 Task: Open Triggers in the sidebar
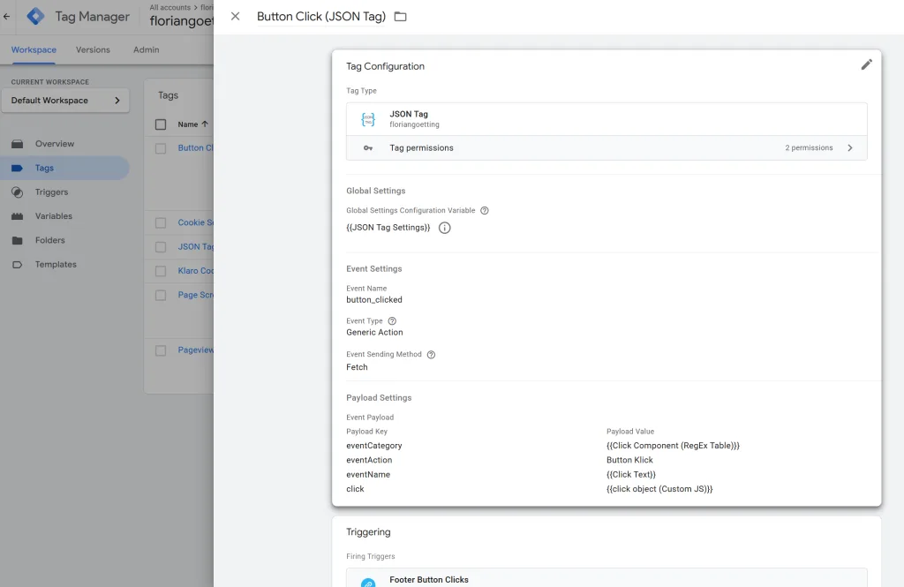pos(51,192)
